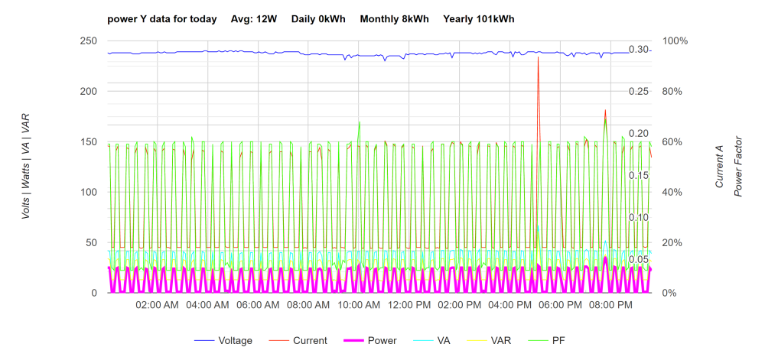The height and width of the screenshot is (357, 765).
Task: Toggle the Power legend item
Action: 370,340
